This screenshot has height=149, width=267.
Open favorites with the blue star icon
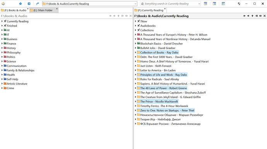[21, 4]
